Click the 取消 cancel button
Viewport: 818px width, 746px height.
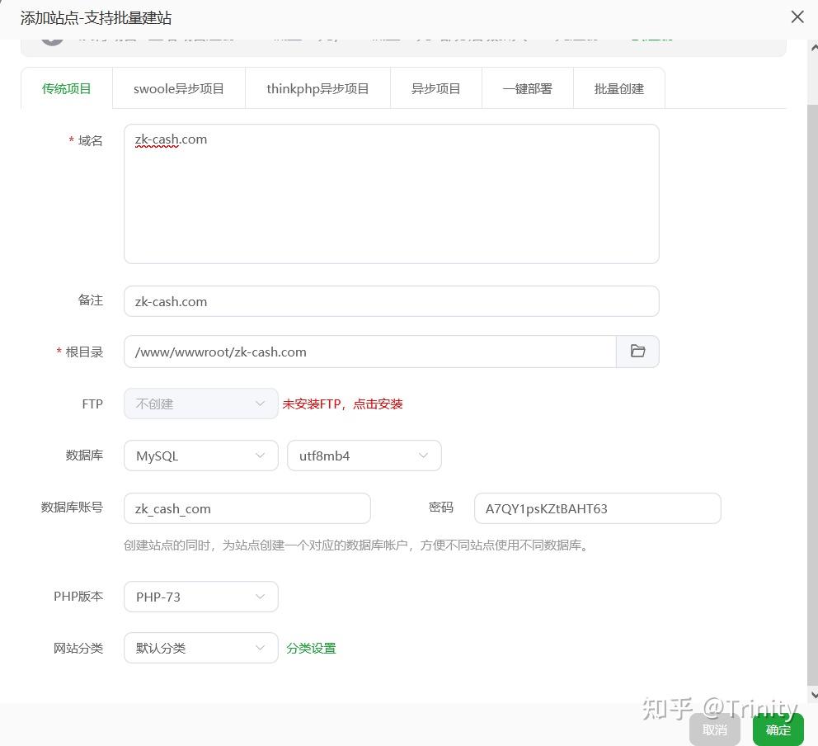pos(714,729)
